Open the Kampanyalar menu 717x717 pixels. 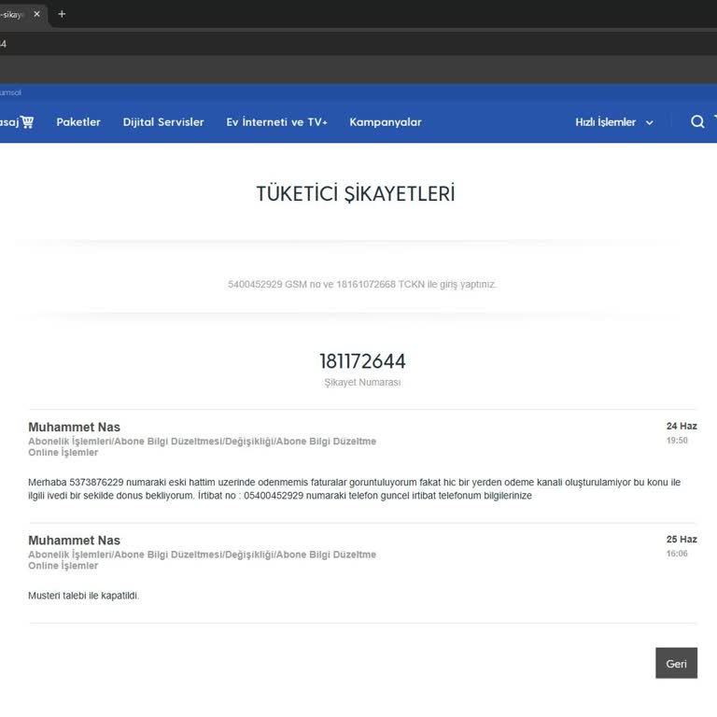click(x=386, y=122)
